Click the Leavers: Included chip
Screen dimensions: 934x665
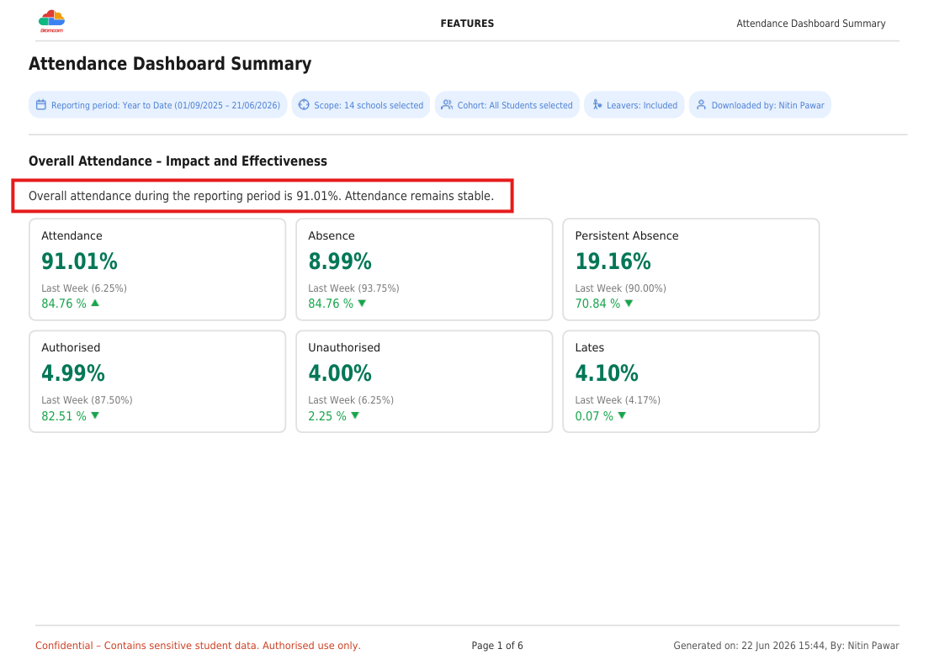[634, 105]
